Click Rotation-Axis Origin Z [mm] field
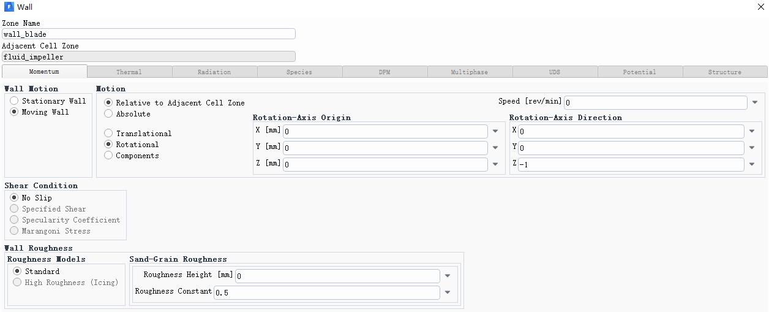 (x=385, y=164)
